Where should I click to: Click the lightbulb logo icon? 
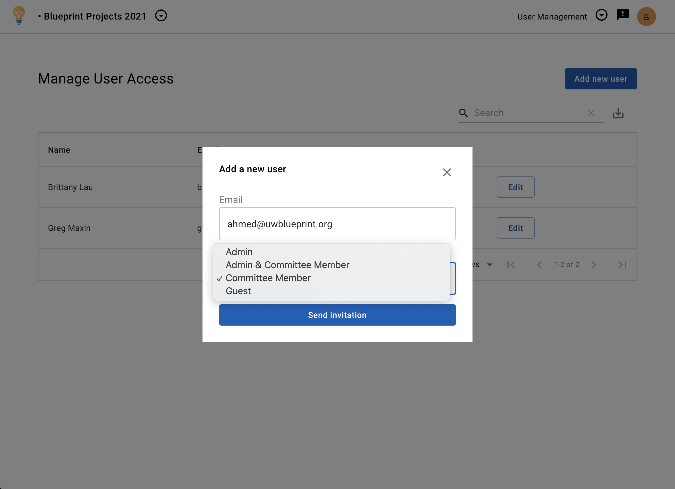(x=19, y=16)
